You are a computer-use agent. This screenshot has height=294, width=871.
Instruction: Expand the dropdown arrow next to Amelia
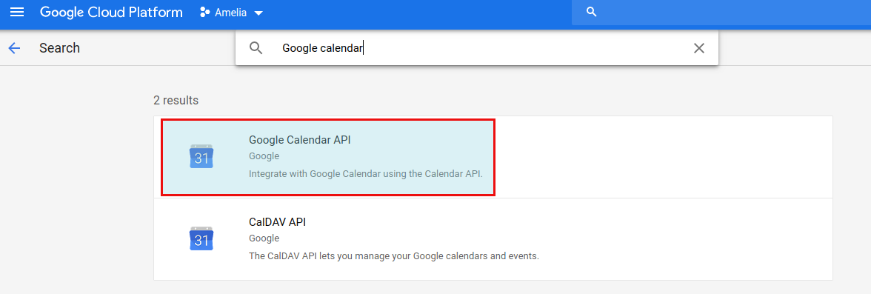[258, 13]
